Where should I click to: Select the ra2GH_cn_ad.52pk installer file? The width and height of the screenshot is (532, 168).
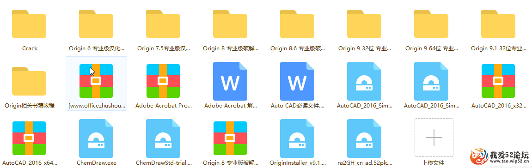[x=364, y=138]
